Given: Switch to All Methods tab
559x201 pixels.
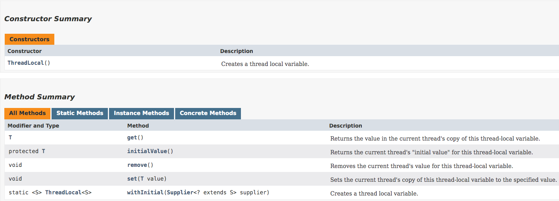Looking at the screenshot, I should click(28, 113).
